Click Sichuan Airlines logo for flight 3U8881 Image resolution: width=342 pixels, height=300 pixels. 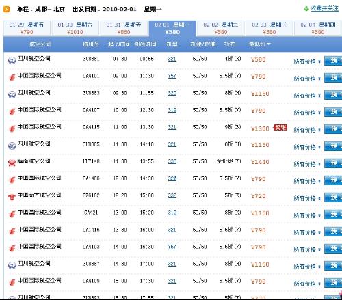pyautogui.click(x=12, y=60)
